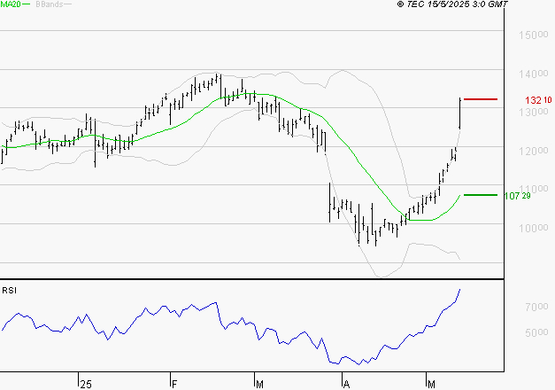This screenshot has height=390, width=555.
Task: Click the first M (March) month label
Action: point(259,385)
